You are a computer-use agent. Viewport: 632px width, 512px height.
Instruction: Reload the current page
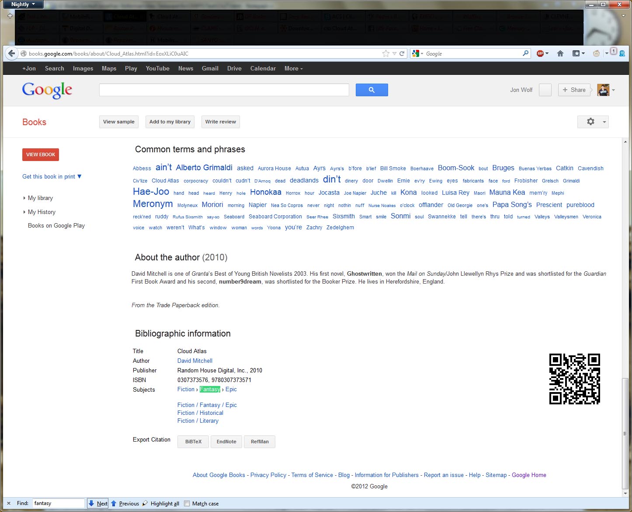[402, 53]
